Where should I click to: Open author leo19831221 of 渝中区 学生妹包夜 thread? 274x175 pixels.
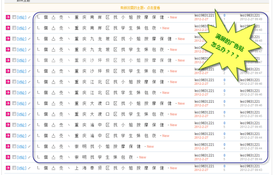[x=204, y=134]
